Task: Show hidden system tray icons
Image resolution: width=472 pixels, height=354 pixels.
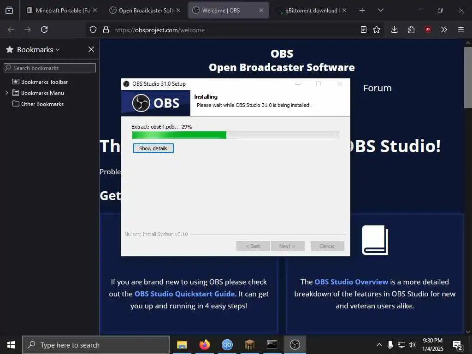Action: click(379, 345)
